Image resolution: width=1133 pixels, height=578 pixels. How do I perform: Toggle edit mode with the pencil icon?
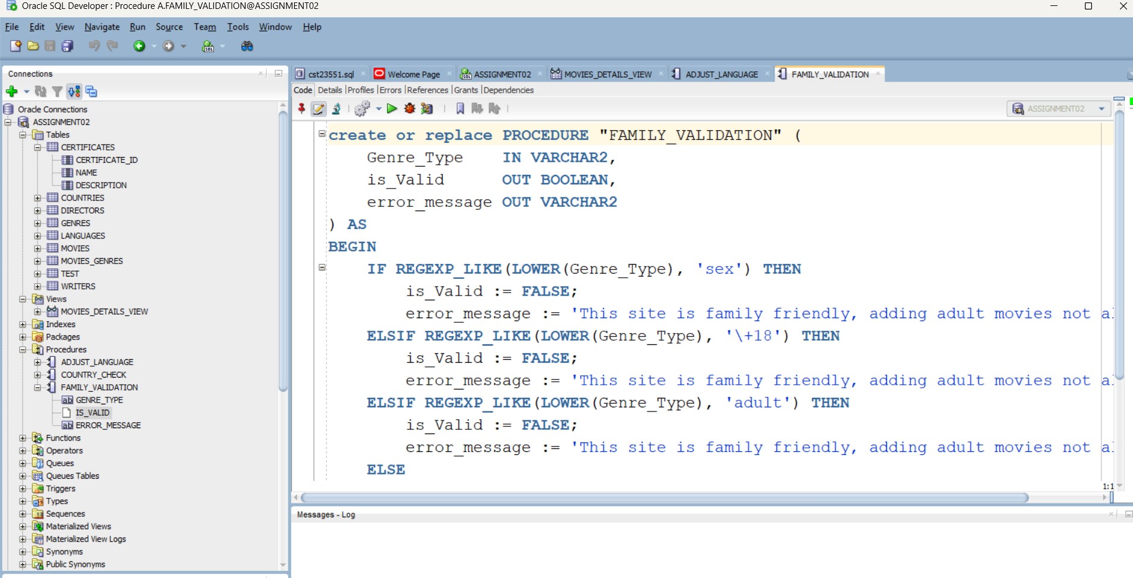pos(319,109)
